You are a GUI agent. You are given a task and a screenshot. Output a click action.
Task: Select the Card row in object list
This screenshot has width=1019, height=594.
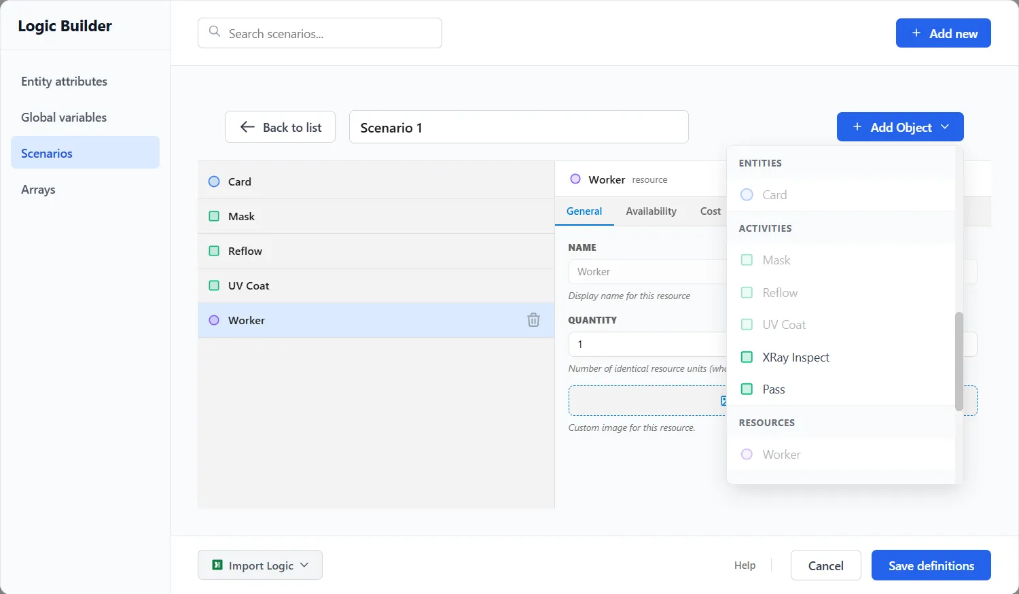click(376, 181)
